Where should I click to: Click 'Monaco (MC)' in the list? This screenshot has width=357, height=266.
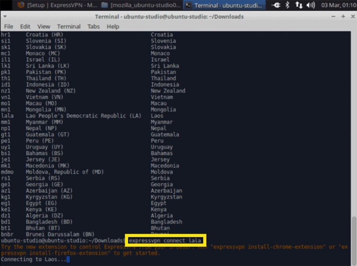click(x=43, y=53)
